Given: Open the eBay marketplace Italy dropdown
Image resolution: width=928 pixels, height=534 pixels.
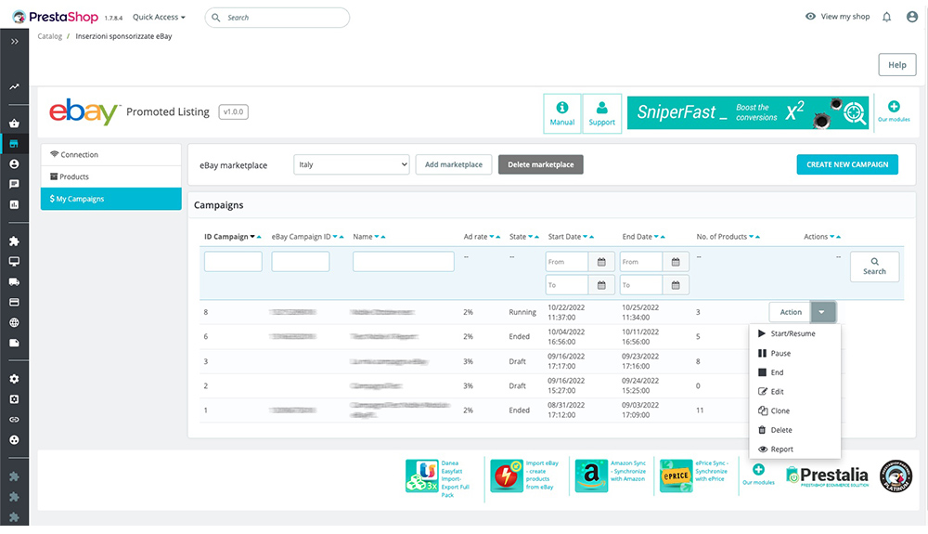Looking at the screenshot, I should (351, 164).
